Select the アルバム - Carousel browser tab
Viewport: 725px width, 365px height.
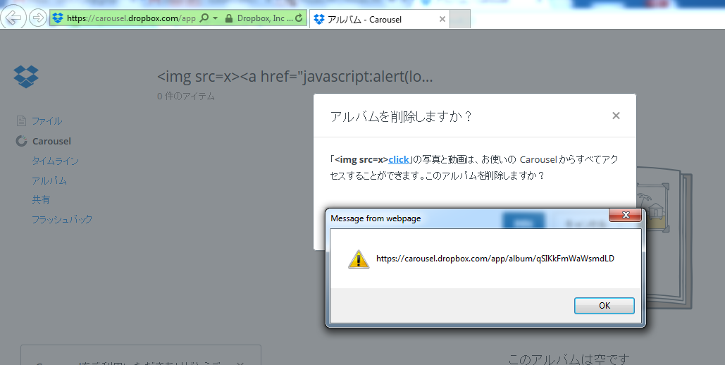pos(379,20)
